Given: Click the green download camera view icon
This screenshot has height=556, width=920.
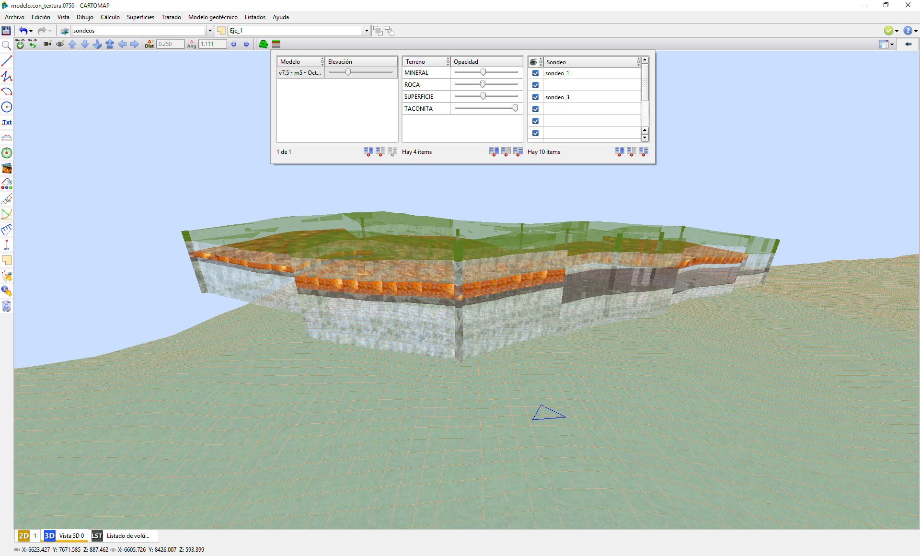Looking at the screenshot, I should point(20,44).
